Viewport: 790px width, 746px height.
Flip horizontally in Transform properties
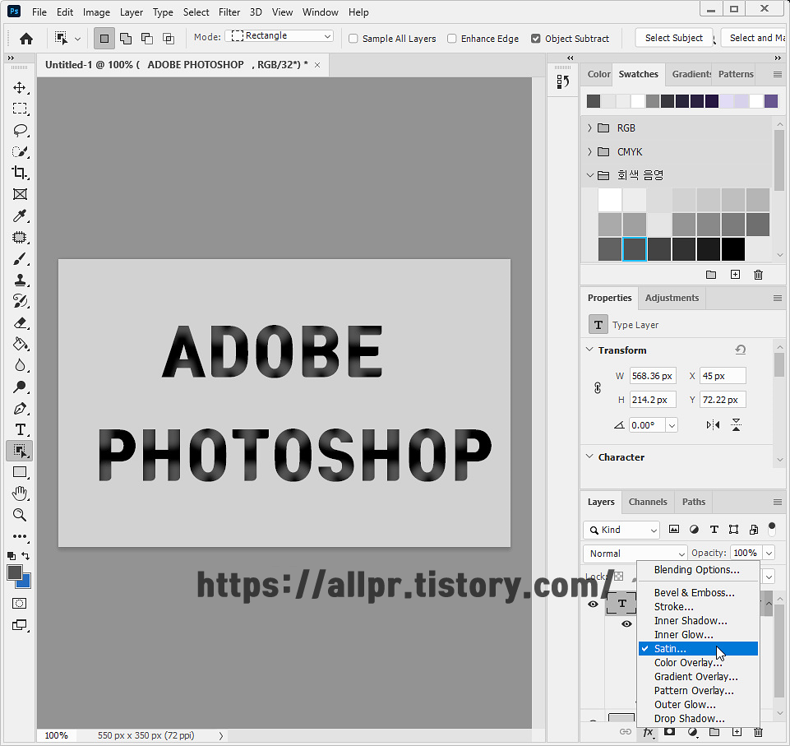(x=713, y=425)
